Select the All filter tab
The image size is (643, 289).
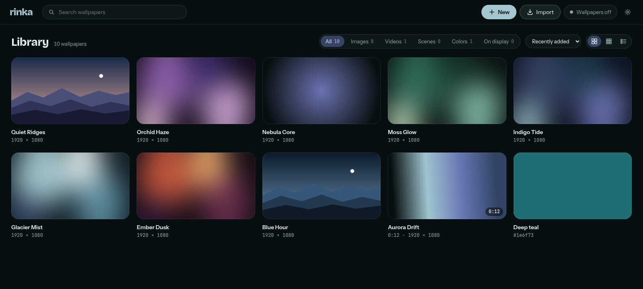point(332,41)
